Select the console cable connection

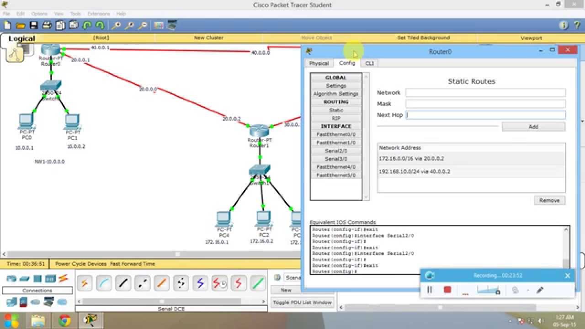pos(104,283)
